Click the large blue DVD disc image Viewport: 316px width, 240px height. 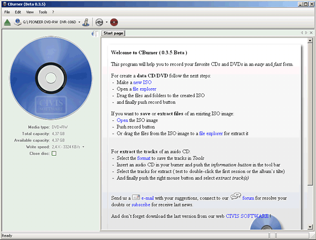(x=51, y=78)
